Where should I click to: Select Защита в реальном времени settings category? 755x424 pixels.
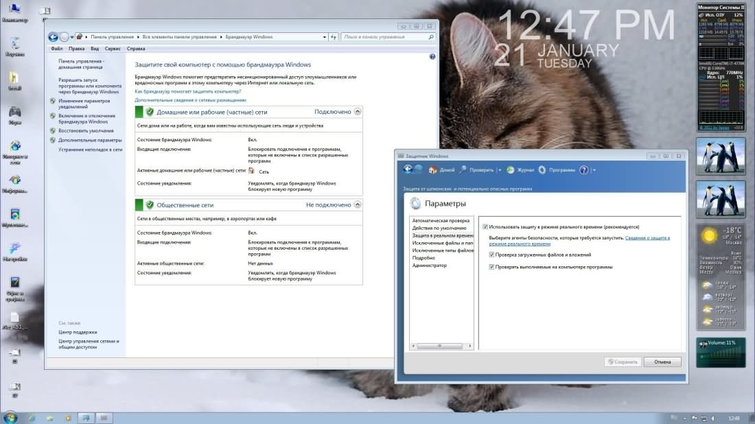tap(442, 235)
